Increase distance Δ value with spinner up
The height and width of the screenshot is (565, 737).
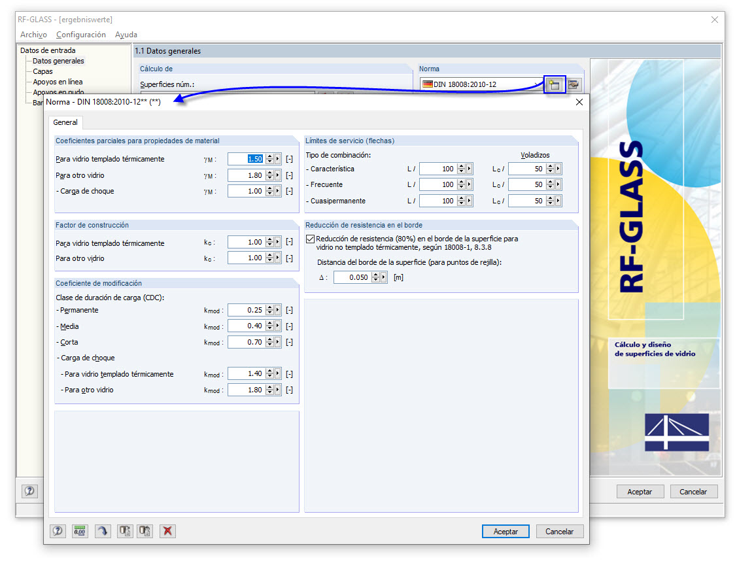click(375, 275)
